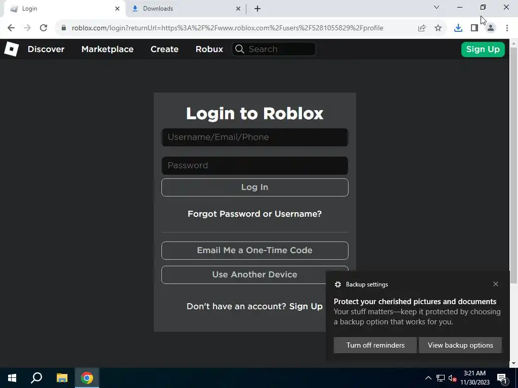Click Forgot Password or Username link
518x388 pixels.
255,214
